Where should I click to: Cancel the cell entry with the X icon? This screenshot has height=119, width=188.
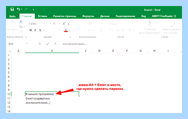pos(40,44)
